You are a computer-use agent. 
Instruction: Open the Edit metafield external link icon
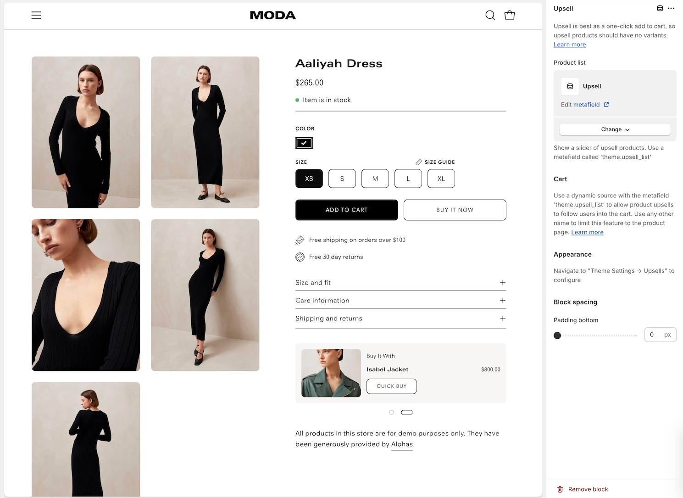coord(606,105)
